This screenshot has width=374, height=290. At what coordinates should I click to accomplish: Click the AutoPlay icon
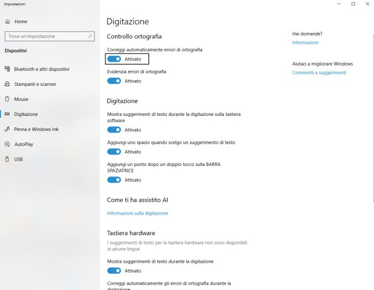pos(7,144)
